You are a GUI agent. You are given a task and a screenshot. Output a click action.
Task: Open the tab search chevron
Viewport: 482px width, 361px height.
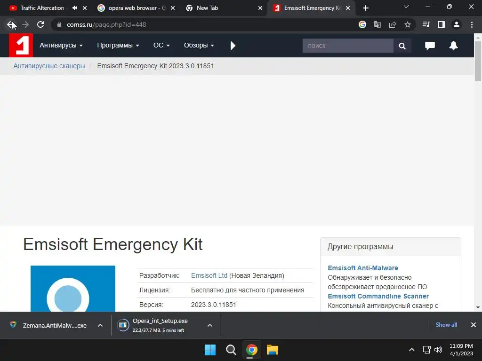click(406, 7)
